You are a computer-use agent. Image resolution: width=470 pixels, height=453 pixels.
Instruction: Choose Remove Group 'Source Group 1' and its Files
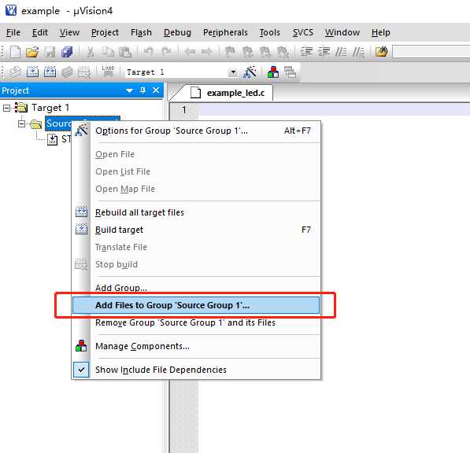196,322
